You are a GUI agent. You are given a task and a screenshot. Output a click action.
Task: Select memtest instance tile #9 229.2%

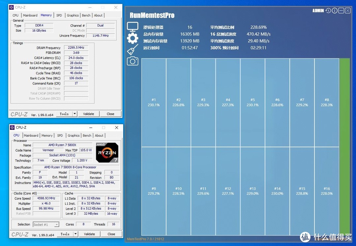coord(154,191)
